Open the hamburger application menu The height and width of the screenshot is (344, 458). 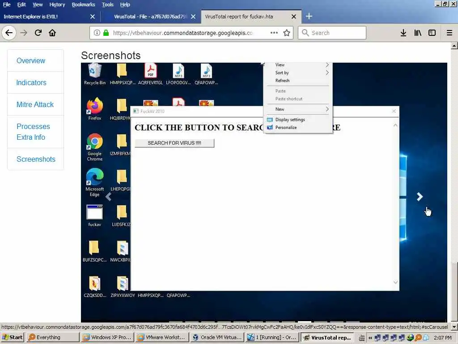pyautogui.click(x=450, y=33)
